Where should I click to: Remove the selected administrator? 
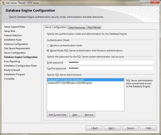(x=89, y=115)
